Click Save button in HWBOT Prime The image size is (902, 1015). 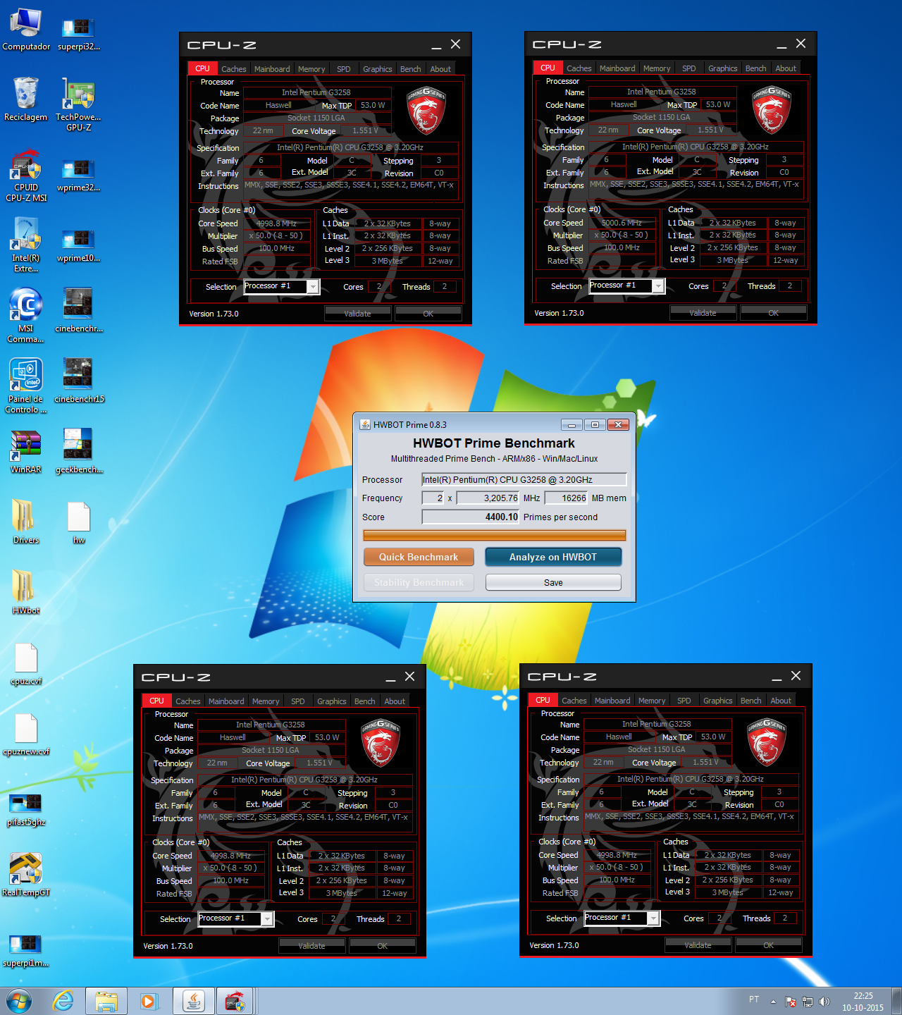(553, 582)
